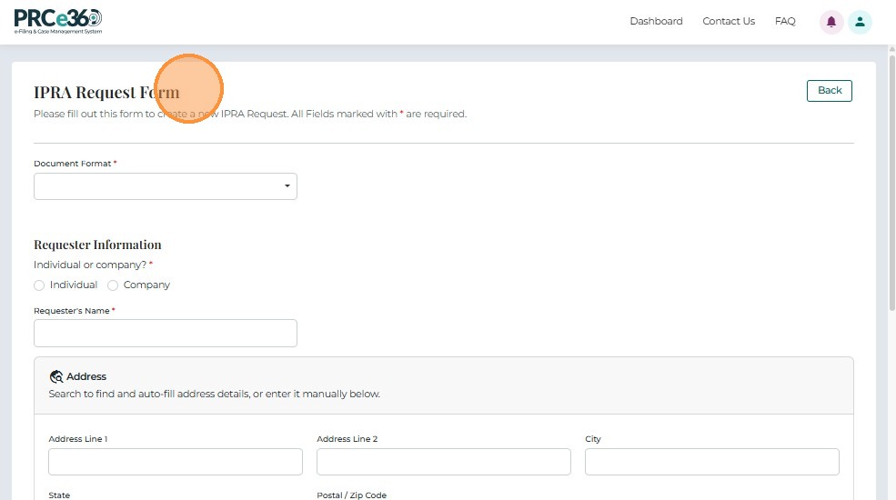Open Contact Us page
The width and height of the screenshot is (896, 500).
click(x=729, y=21)
